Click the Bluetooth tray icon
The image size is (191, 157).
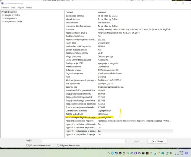coord(112,153)
